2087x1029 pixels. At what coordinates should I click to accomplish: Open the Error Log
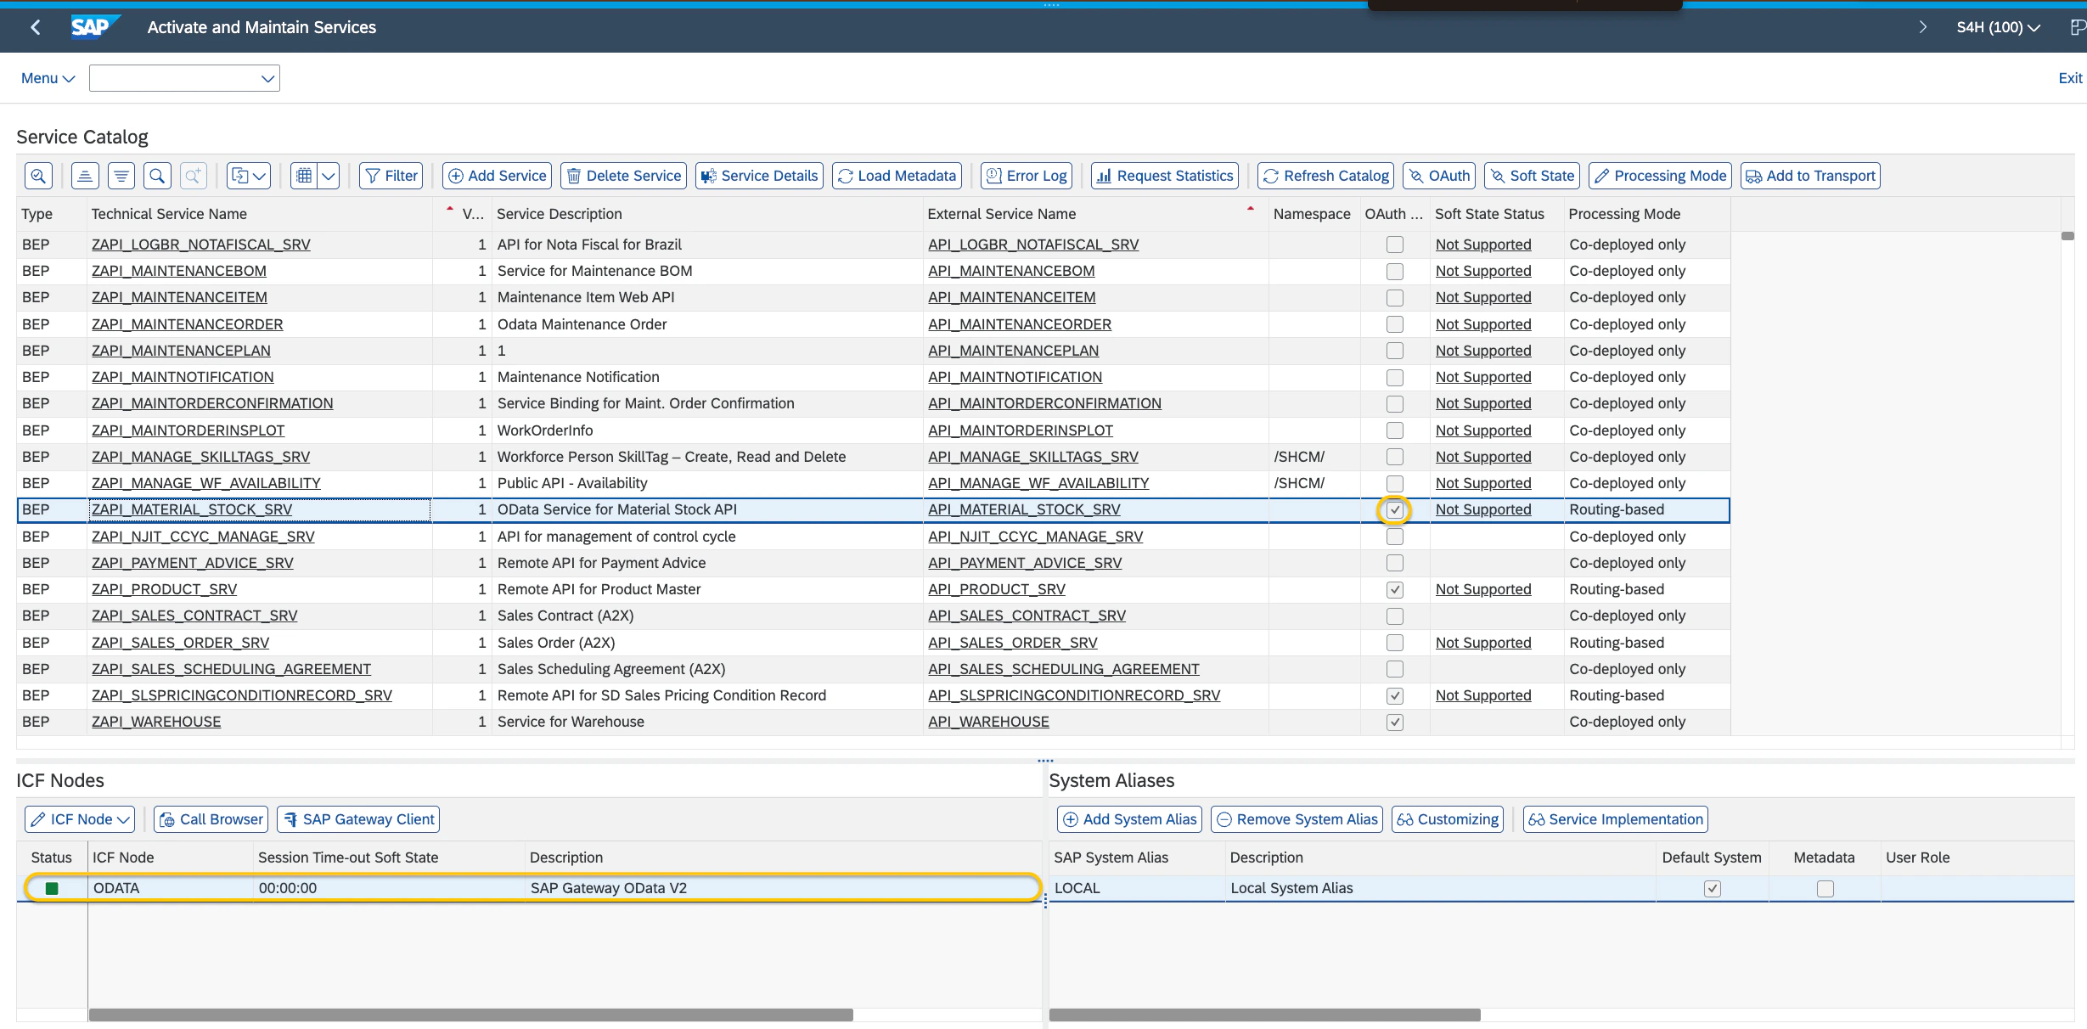click(1027, 176)
